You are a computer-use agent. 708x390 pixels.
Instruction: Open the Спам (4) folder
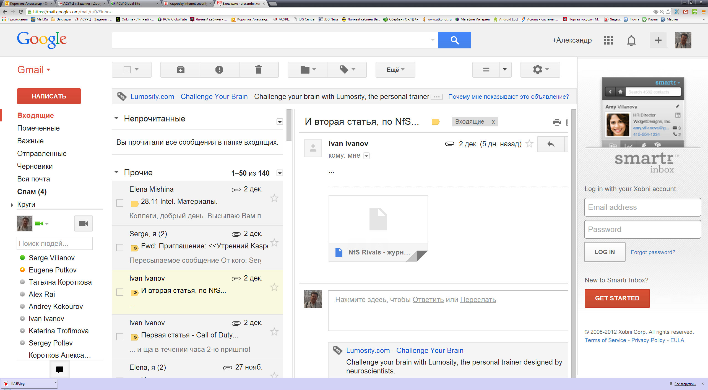[32, 192]
